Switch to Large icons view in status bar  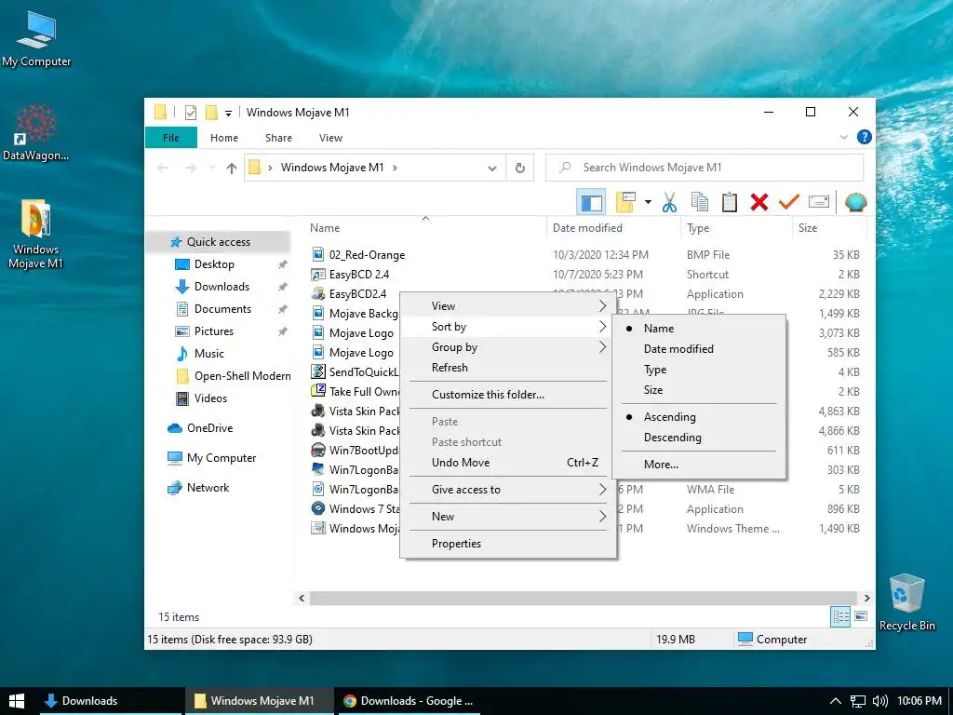tap(861, 616)
